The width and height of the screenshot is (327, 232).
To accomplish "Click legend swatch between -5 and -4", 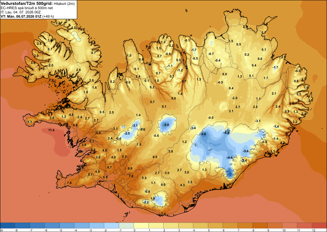I will [x=67, y=225].
